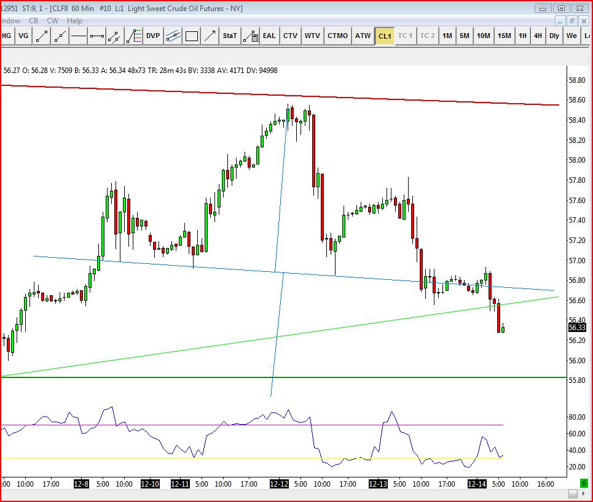The width and height of the screenshot is (593, 502).
Task: Click the CTV toolbar button
Action: tap(291, 36)
